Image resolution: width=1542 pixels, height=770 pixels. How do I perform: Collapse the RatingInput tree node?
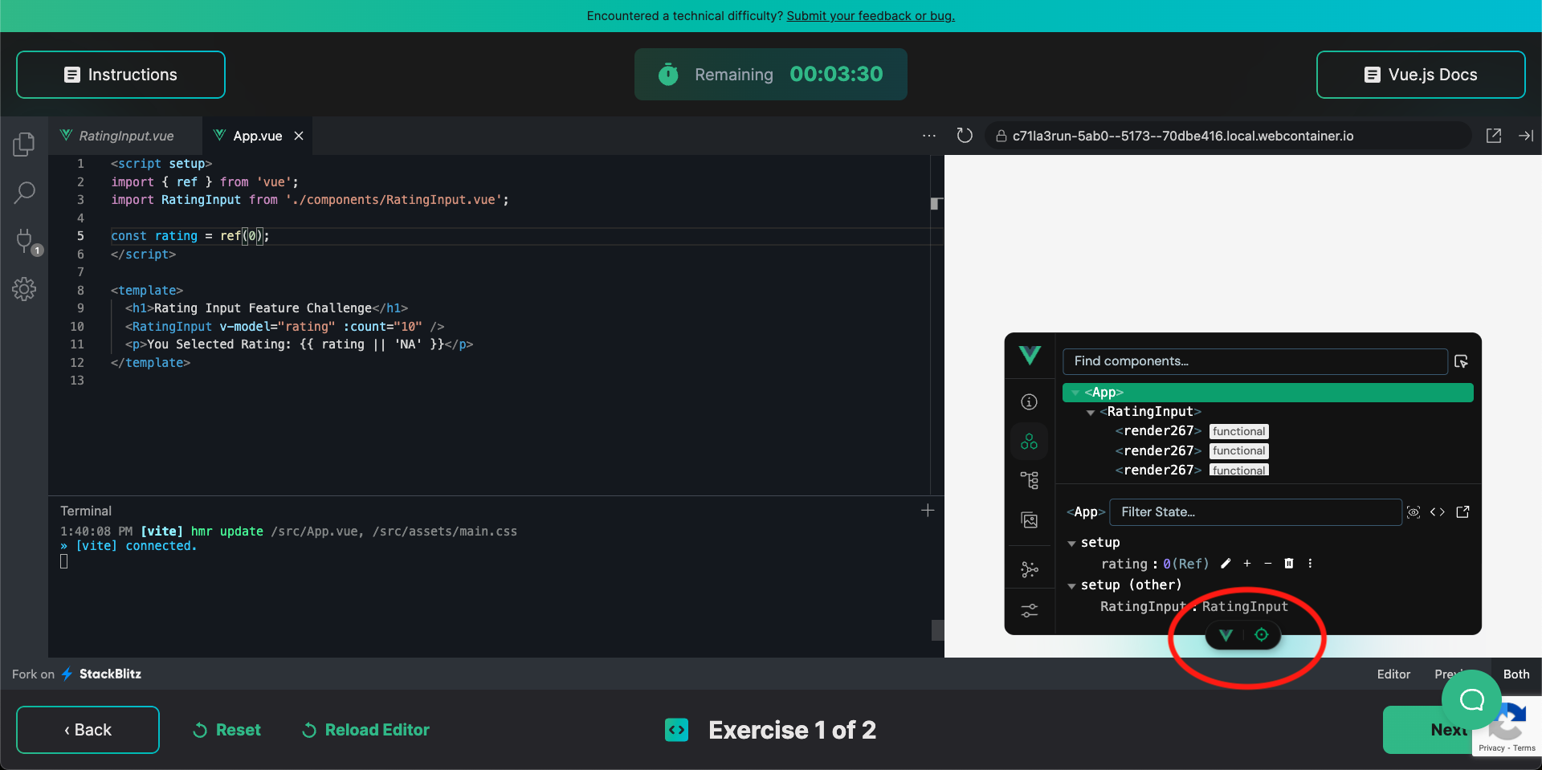(x=1091, y=413)
